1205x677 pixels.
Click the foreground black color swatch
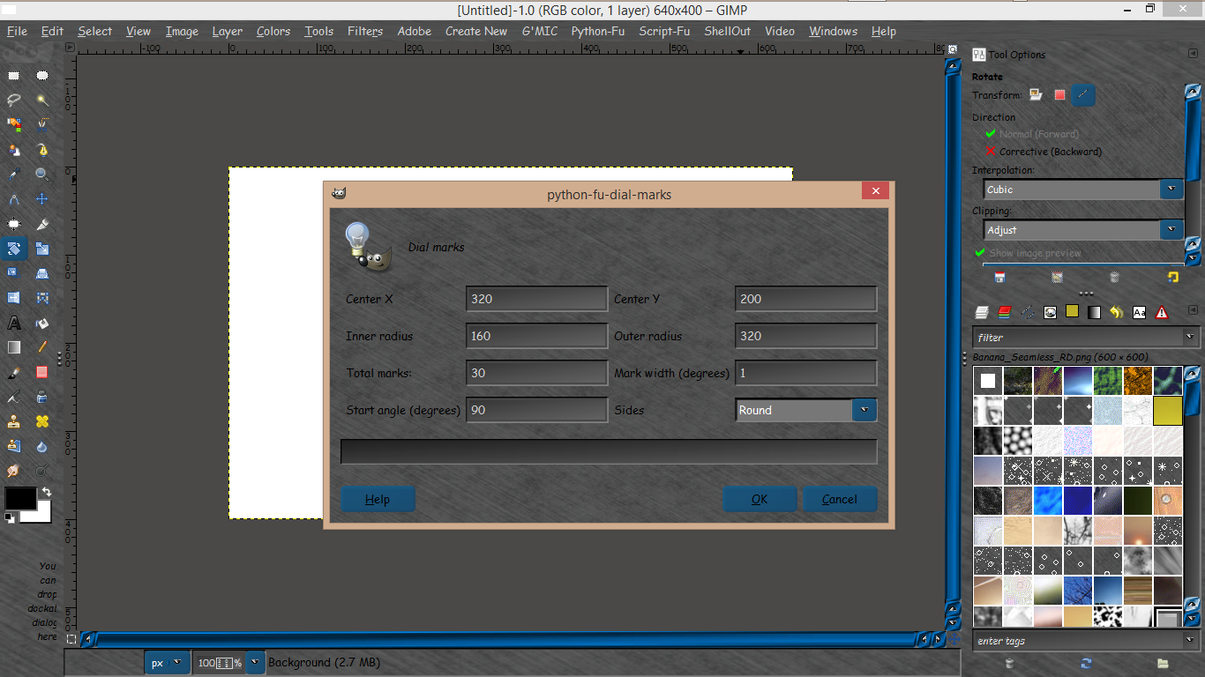pyautogui.click(x=20, y=498)
